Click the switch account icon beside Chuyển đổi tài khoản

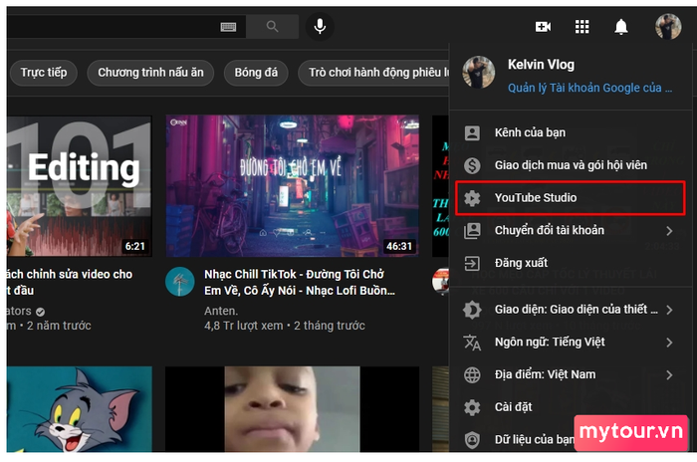(x=472, y=230)
